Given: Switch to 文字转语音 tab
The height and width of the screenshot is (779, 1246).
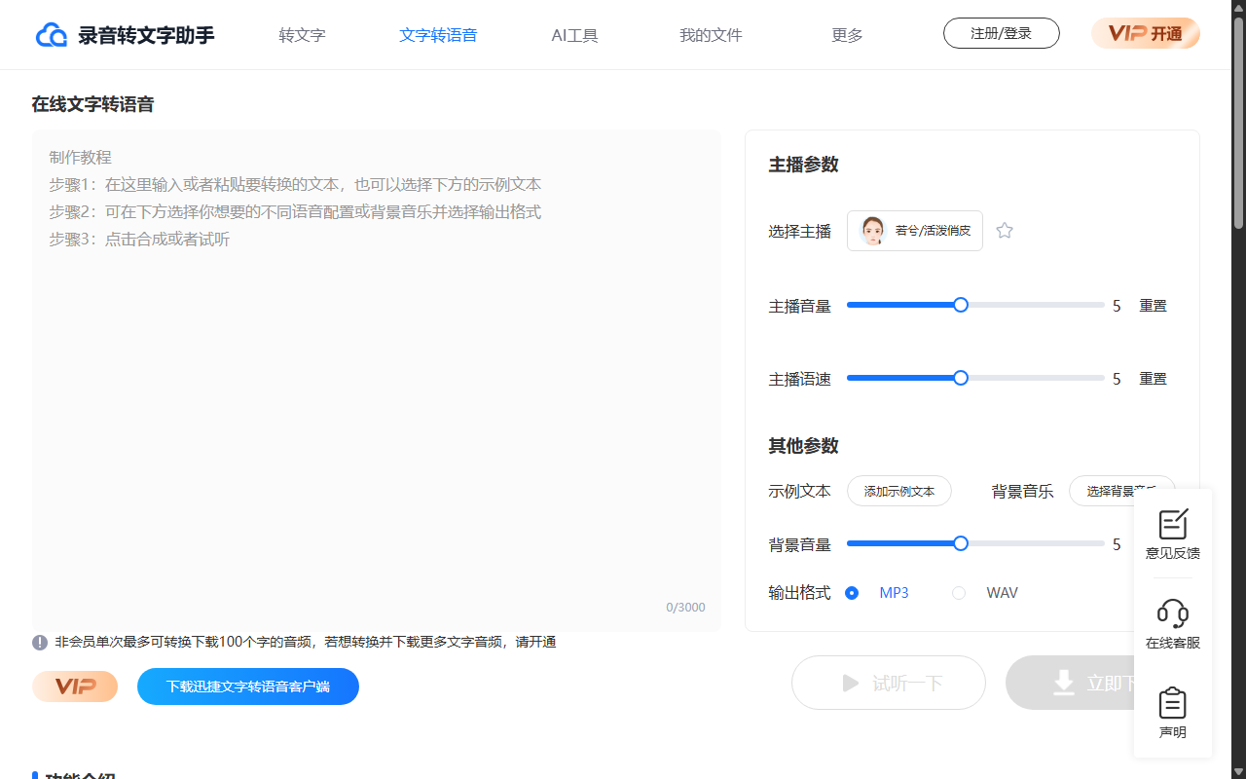Looking at the screenshot, I should coord(438,35).
